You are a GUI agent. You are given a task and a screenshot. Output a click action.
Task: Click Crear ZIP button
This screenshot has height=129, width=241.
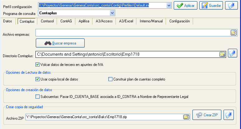coord(207,115)
